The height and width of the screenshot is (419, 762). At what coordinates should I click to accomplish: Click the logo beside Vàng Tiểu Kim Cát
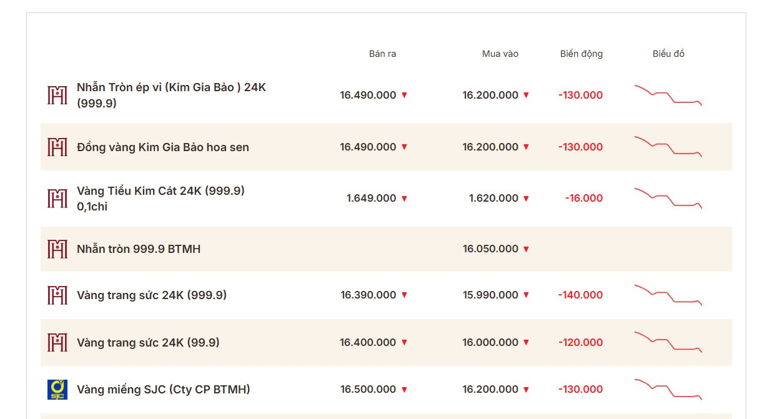57,199
